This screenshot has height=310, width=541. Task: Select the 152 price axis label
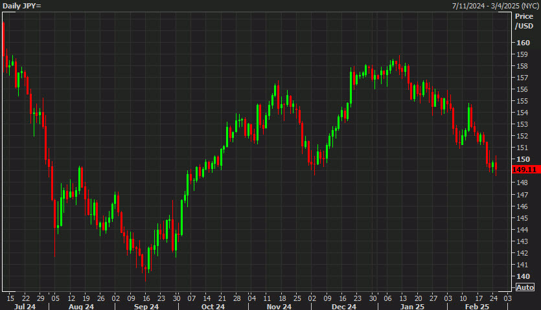(x=522, y=136)
